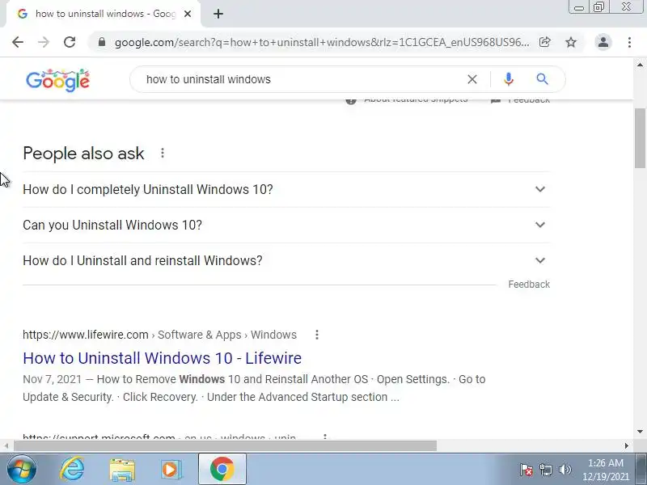The height and width of the screenshot is (485, 647).
Task: Go back to the previous page
Action: pyautogui.click(x=18, y=42)
